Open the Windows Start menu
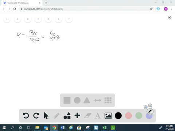175x131 pixels. (4, 128)
